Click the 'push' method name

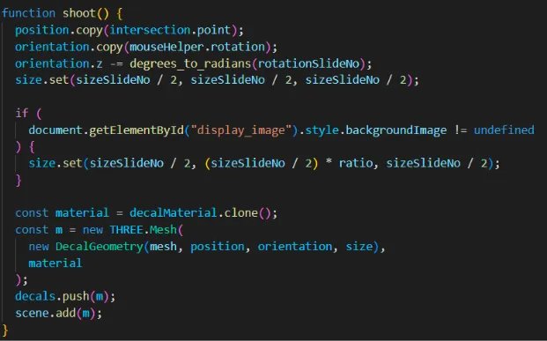[76, 296]
